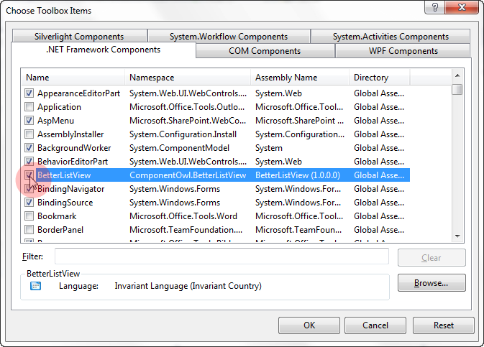Open the WPF Components tab
The width and height of the screenshot is (484, 347).
click(403, 51)
